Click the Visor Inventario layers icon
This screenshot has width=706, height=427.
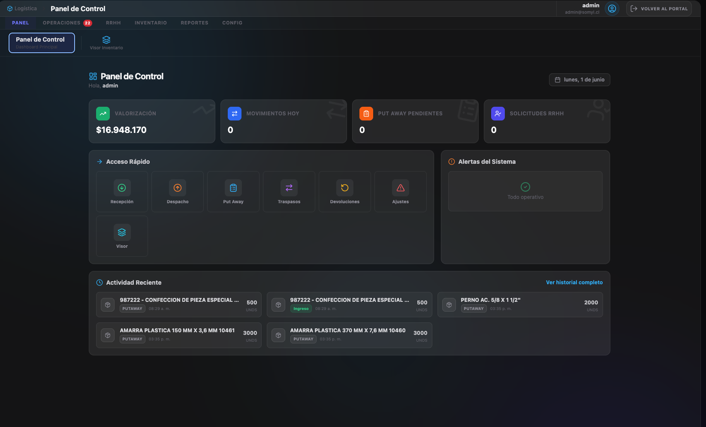point(106,40)
